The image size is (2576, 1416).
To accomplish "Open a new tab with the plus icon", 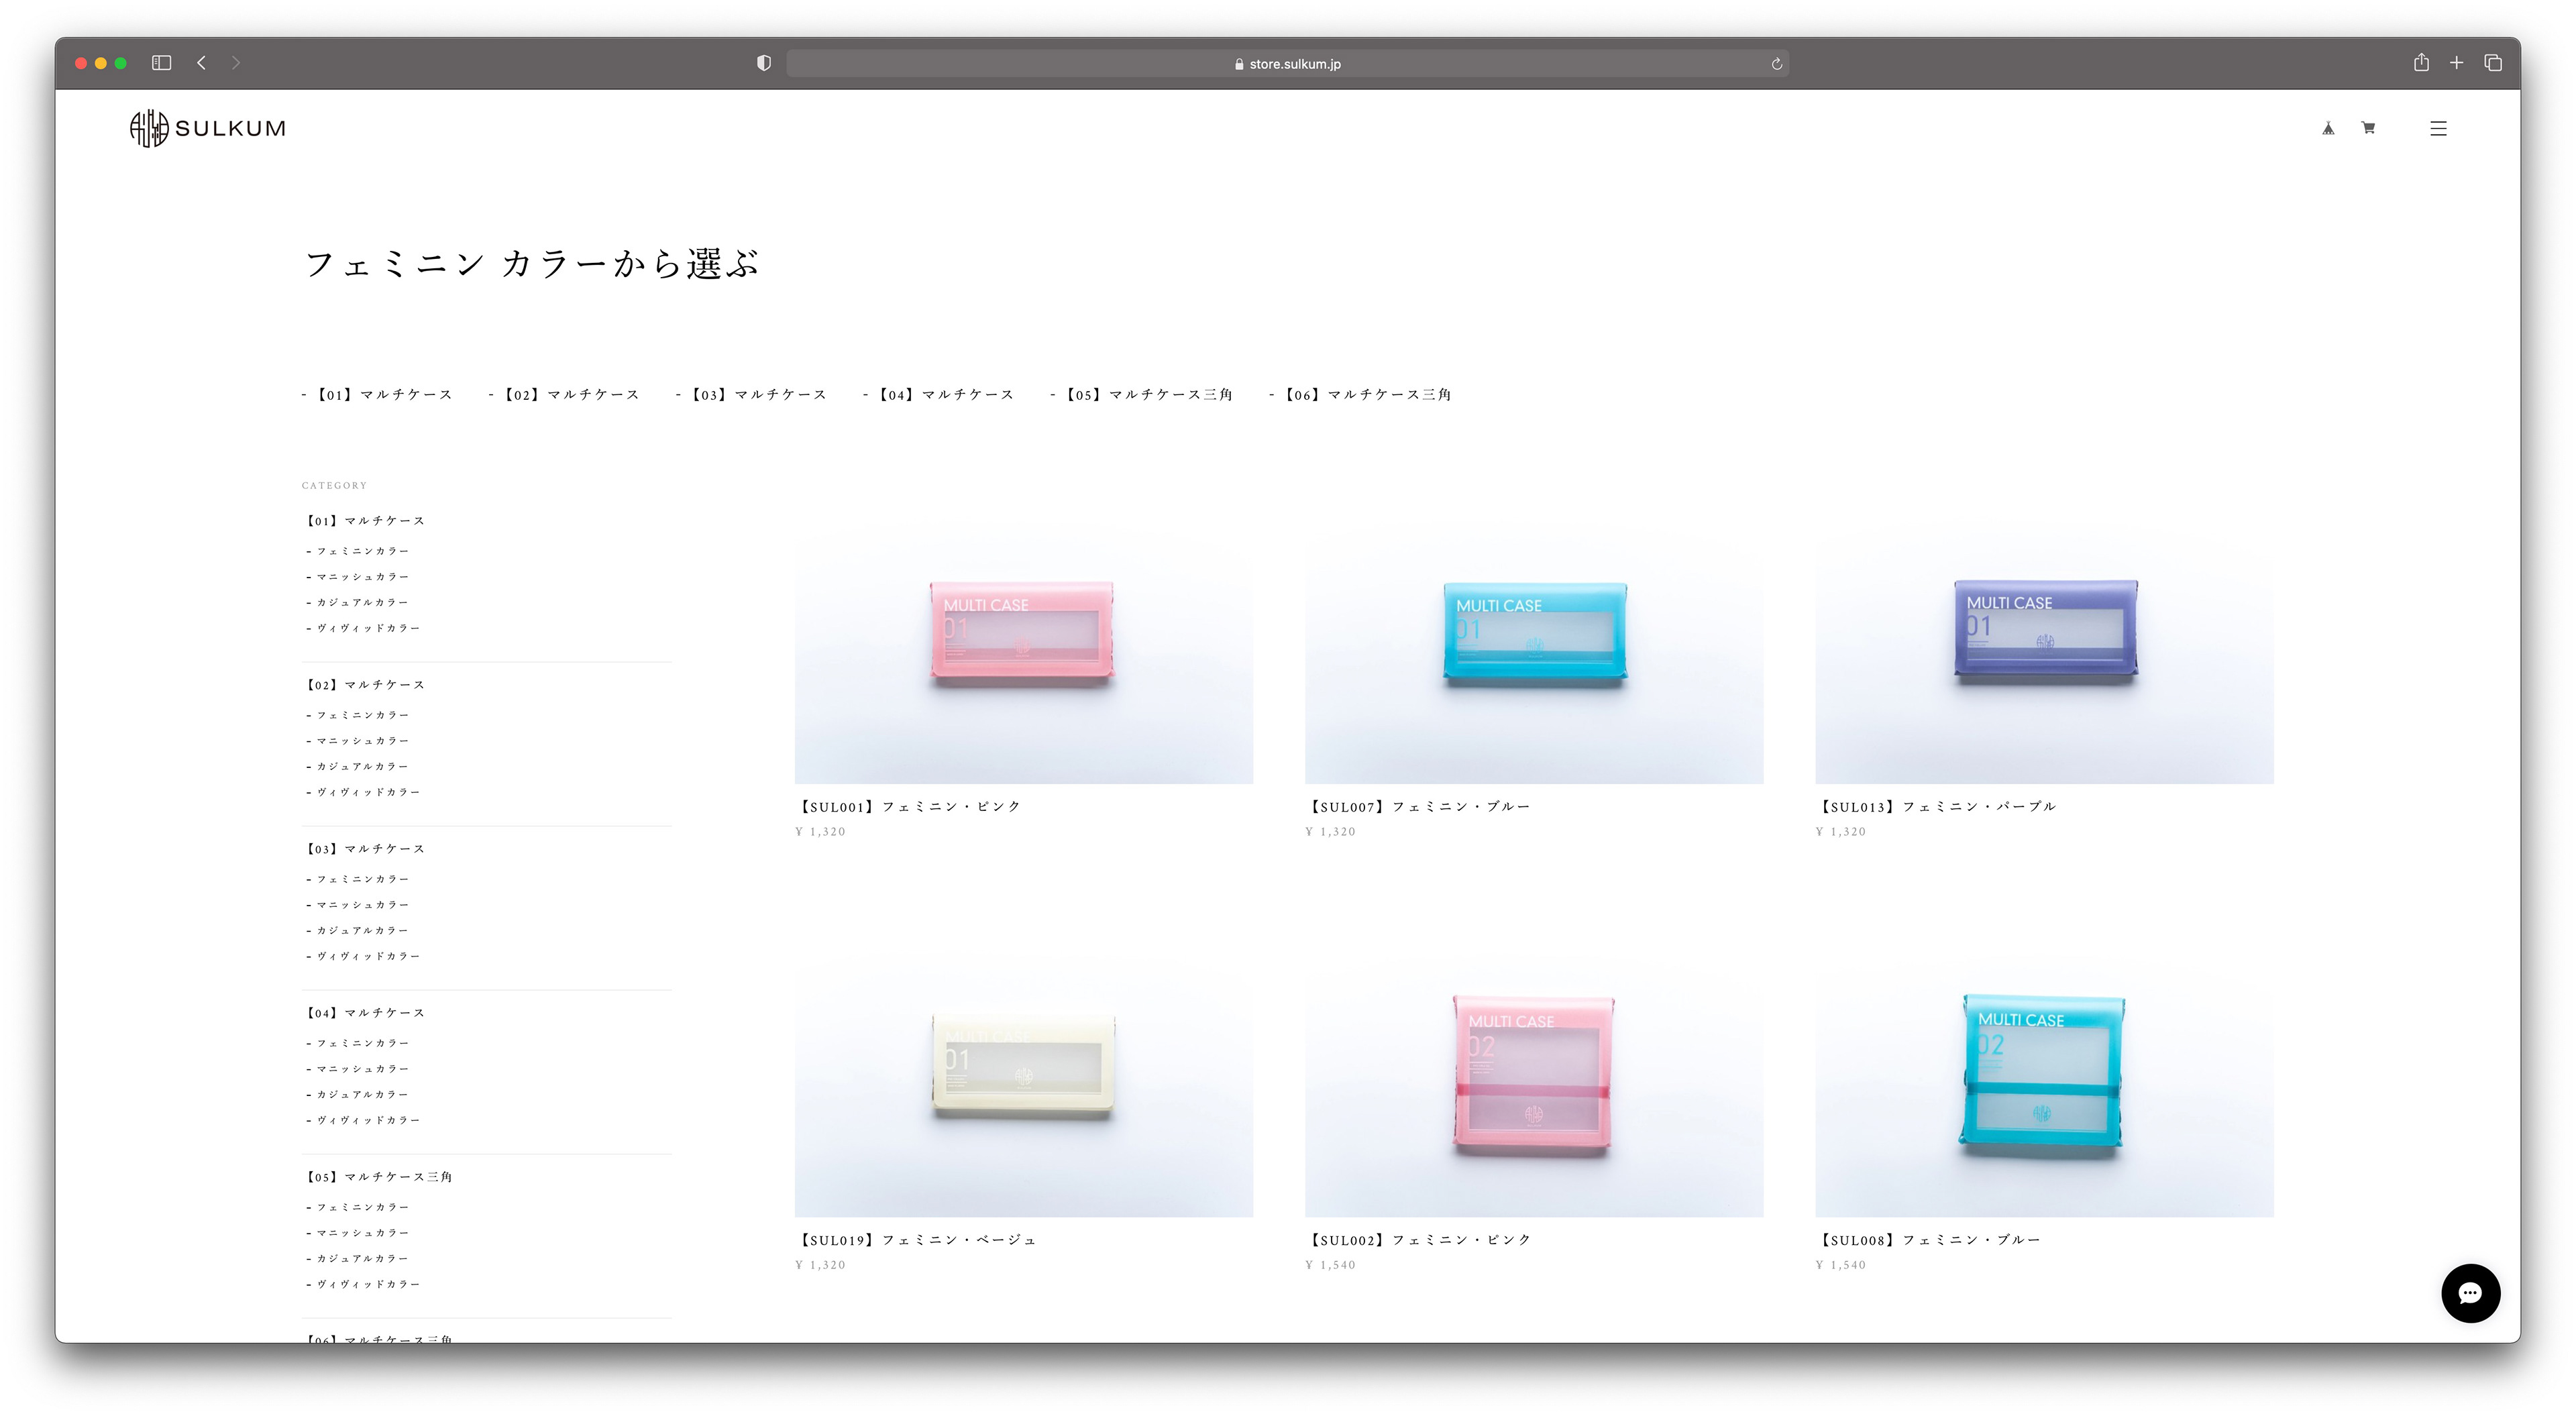I will coord(2456,63).
